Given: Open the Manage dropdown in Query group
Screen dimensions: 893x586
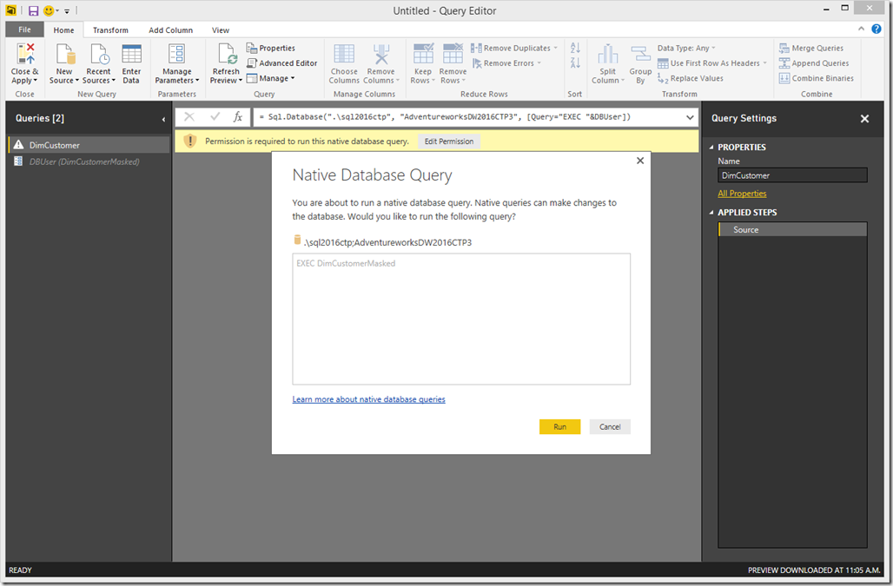Looking at the screenshot, I should click(x=271, y=78).
